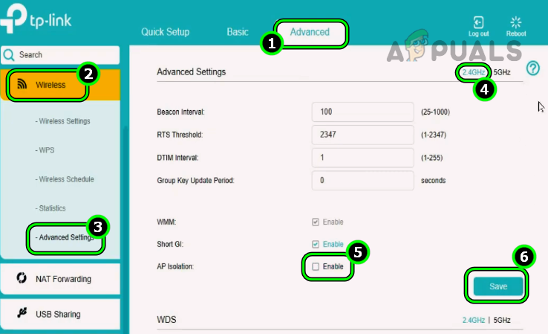Click the Save button
548x334 pixels.
click(x=498, y=286)
